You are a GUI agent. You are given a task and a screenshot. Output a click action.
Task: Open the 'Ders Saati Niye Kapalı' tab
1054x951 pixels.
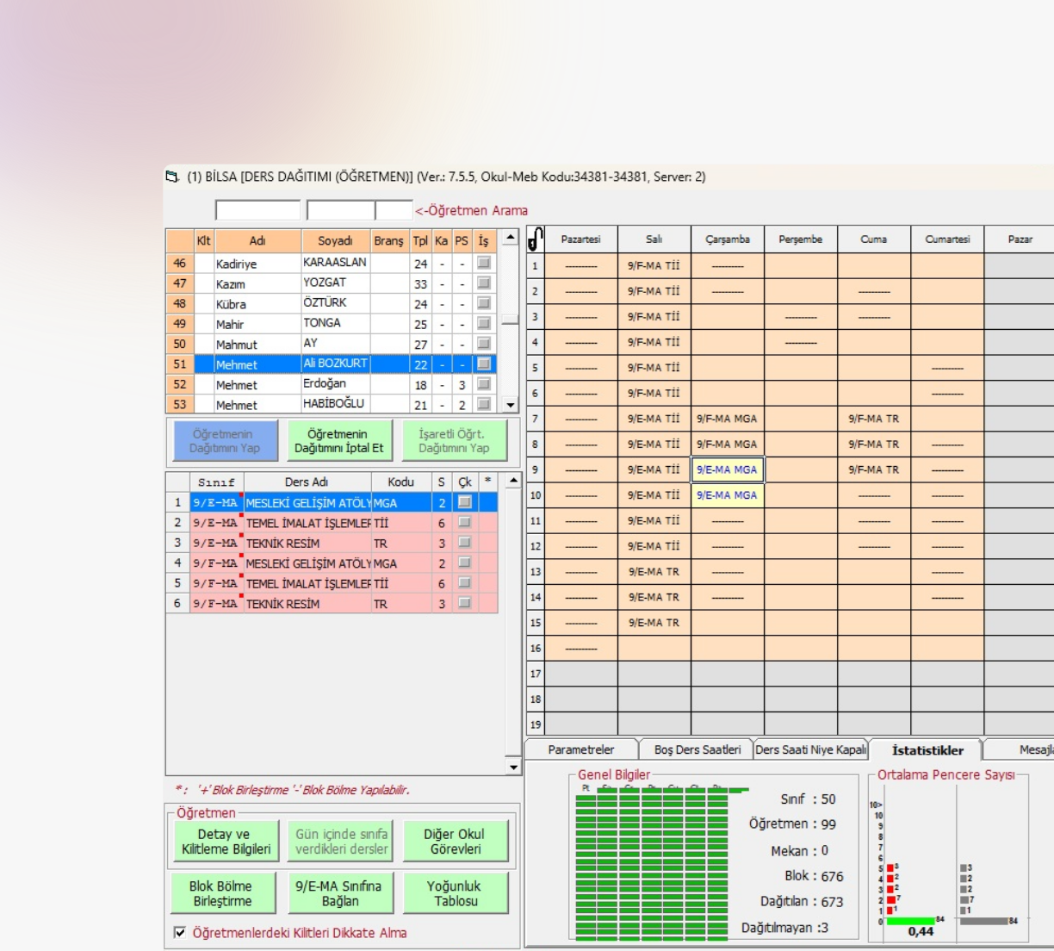point(810,749)
